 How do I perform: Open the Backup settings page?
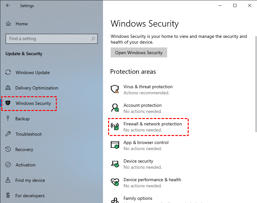coord(22,119)
